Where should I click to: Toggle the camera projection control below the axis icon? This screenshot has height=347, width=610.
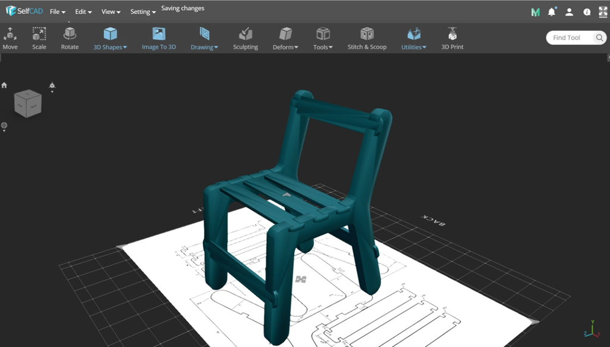tap(4, 126)
